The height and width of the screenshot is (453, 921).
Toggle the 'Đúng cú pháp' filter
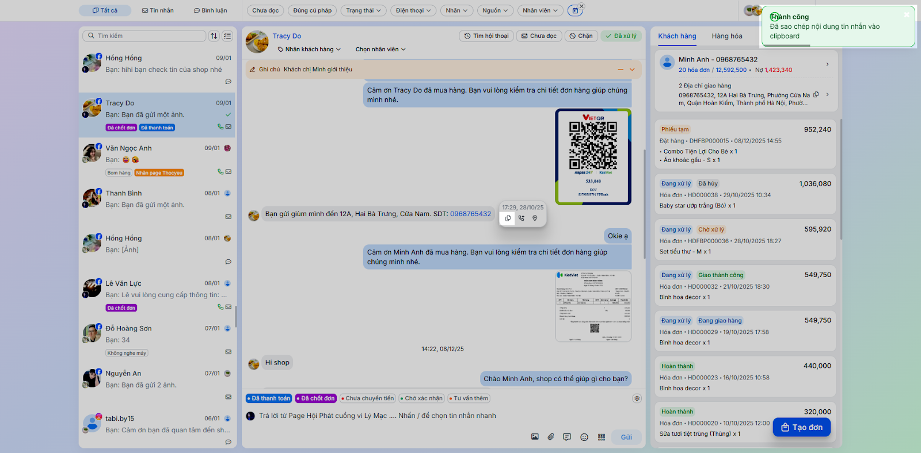point(312,10)
